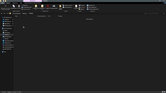Refresh the address bar location
The width and height of the screenshot is (166, 93).
coord(146,13)
